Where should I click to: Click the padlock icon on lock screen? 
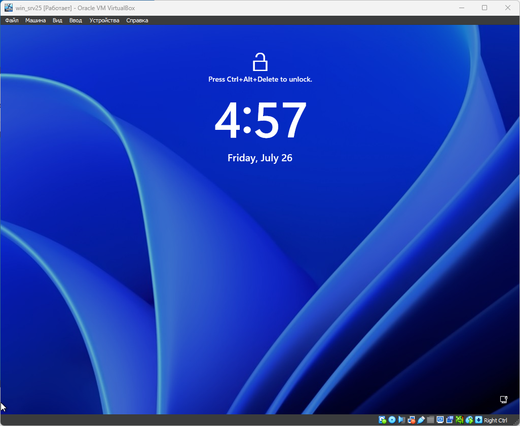pyautogui.click(x=260, y=62)
